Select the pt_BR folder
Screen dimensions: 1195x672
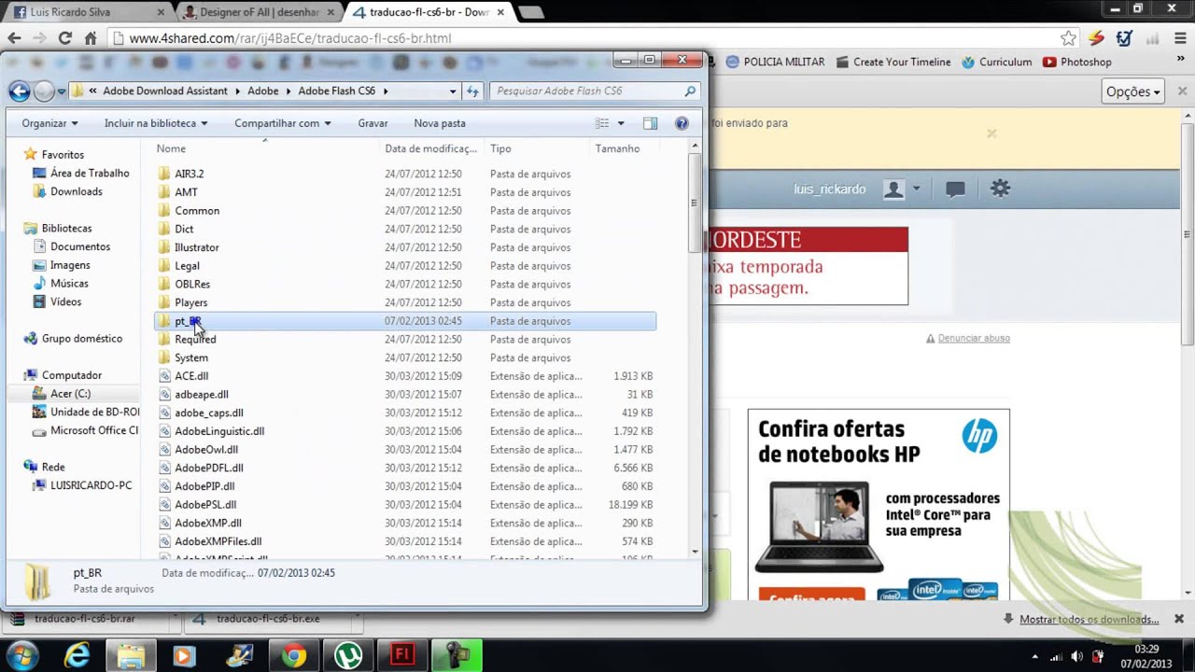(405, 321)
